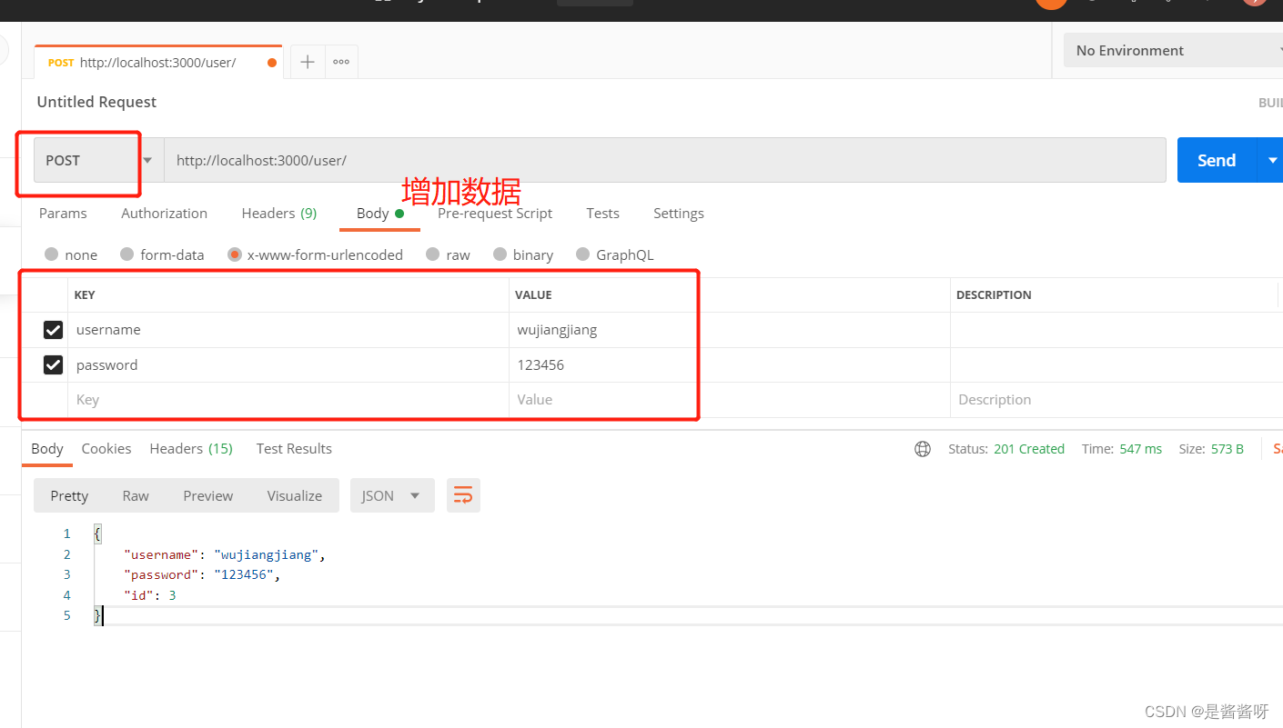
Task: Open the Tests tab
Action: tap(602, 214)
